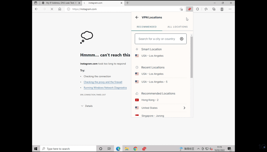Viewport: 267px width, 152px height.
Task: Click the browser address bar URL
Action: point(84,9)
